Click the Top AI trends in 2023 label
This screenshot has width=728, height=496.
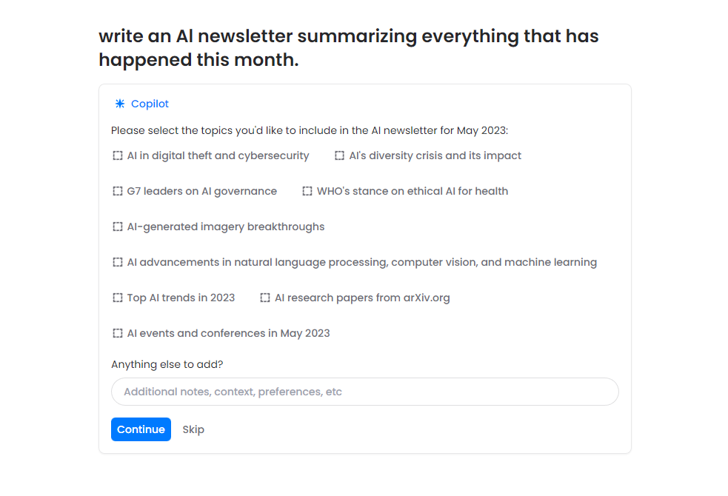[x=181, y=298]
